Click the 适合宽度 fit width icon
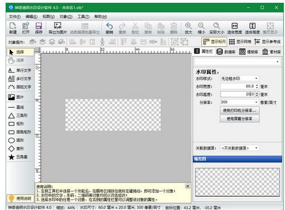Screen dimensions: 285x210 (234, 28)
